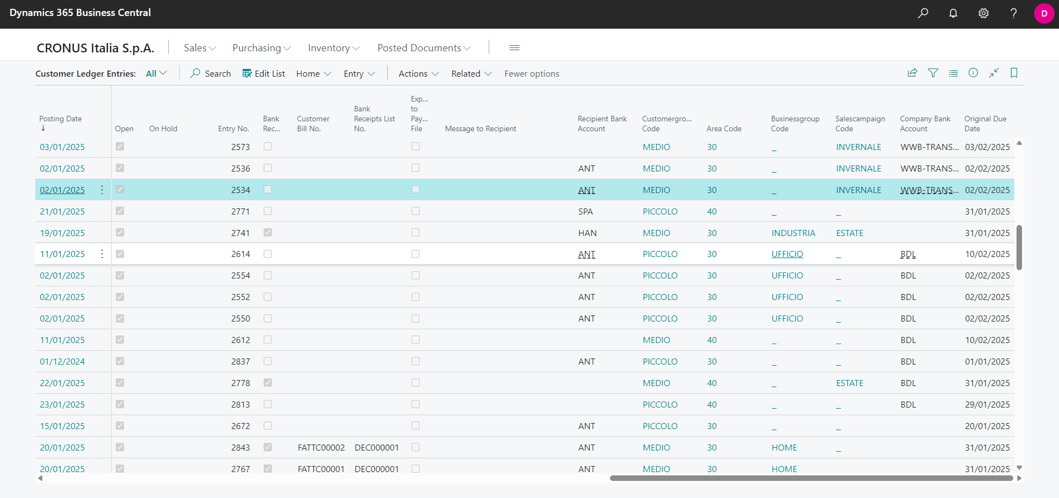Expand the Purchasing menu
1059x498 pixels.
pyautogui.click(x=261, y=48)
